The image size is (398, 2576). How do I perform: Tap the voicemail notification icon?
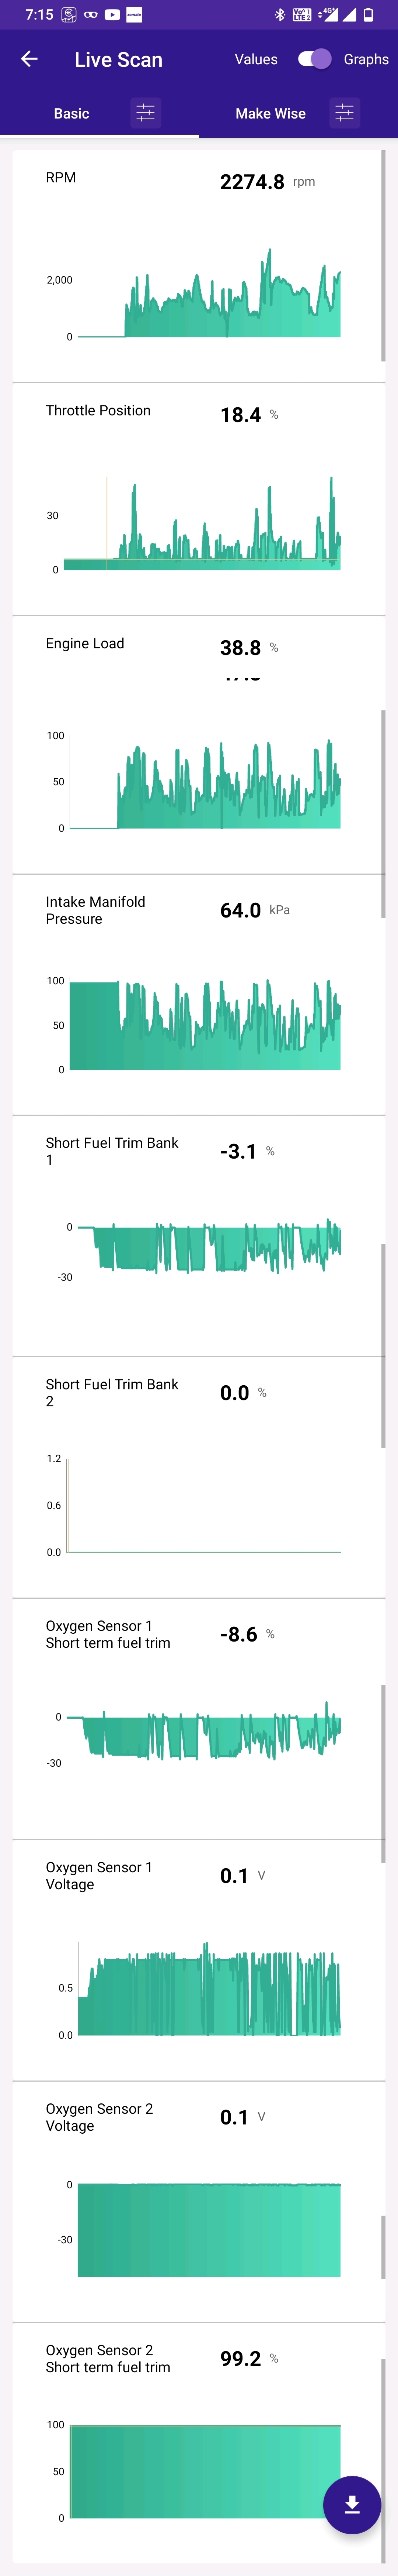[91, 14]
